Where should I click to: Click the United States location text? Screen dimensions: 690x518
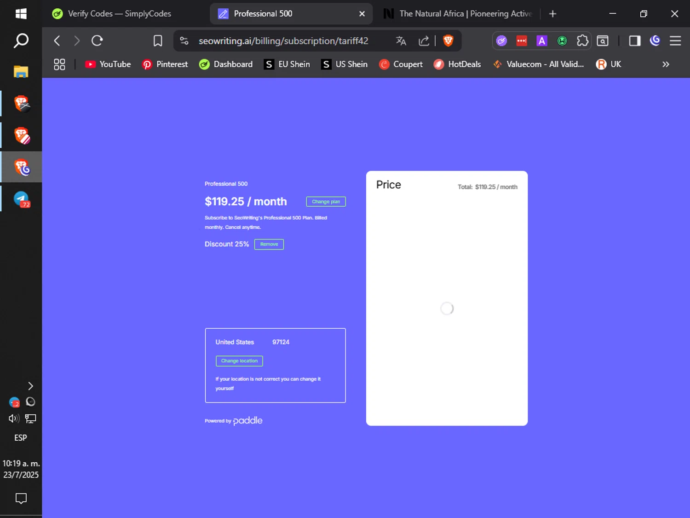(235, 342)
